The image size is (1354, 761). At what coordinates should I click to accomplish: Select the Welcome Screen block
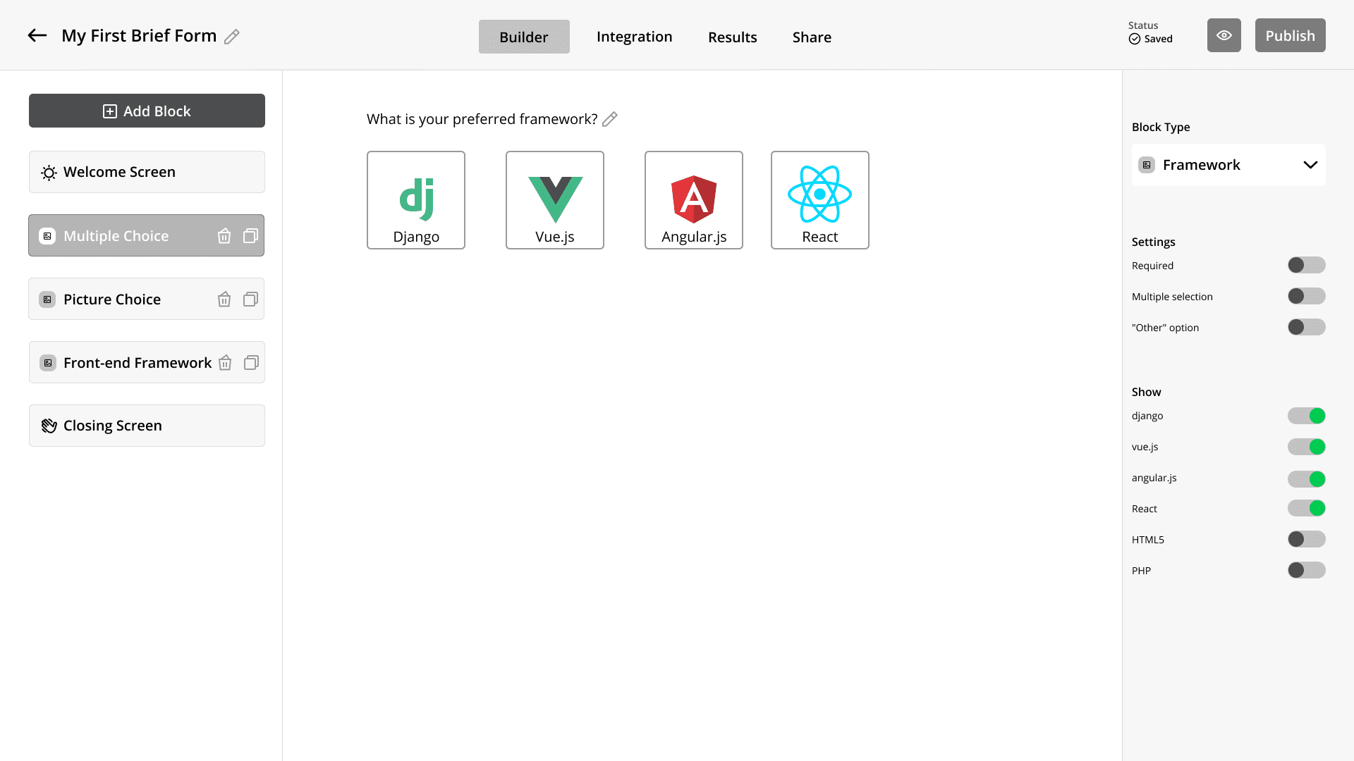pos(147,172)
